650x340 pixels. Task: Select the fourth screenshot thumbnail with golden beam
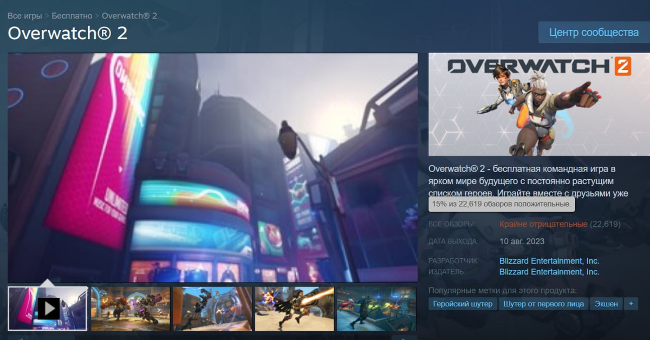[294, 309]
